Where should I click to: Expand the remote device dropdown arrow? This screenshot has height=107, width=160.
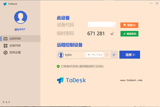[x=114, y=55]
